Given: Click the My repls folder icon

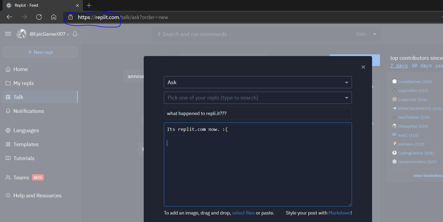Looking at the screenshot, I should pos(8,83).
